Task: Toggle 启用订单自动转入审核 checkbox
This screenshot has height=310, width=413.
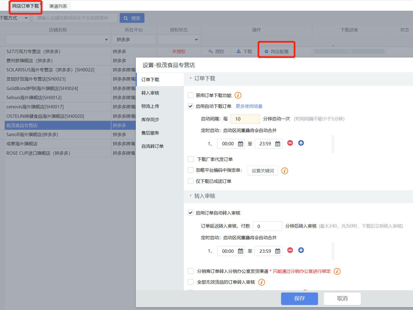Action: [x=191, y=213]
